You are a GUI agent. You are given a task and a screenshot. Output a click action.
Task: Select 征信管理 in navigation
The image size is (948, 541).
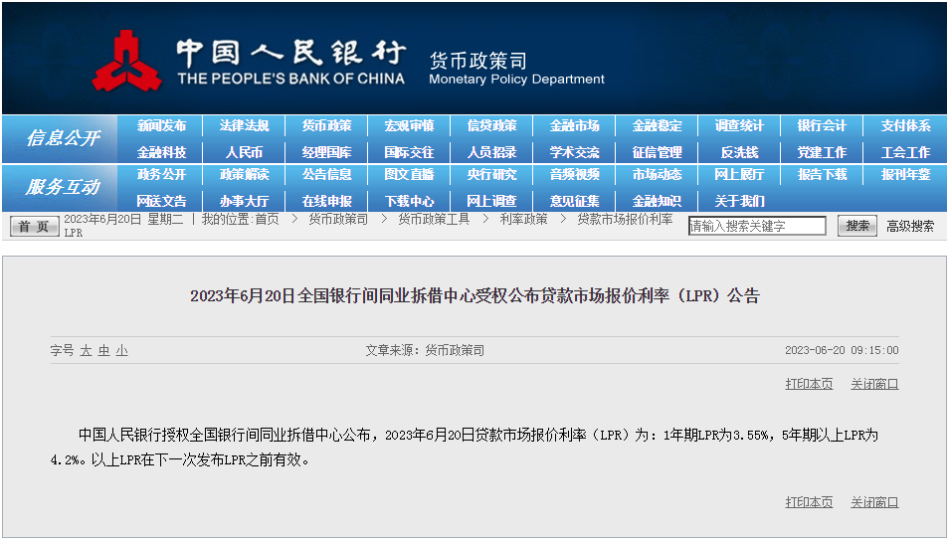click(658, 152)
